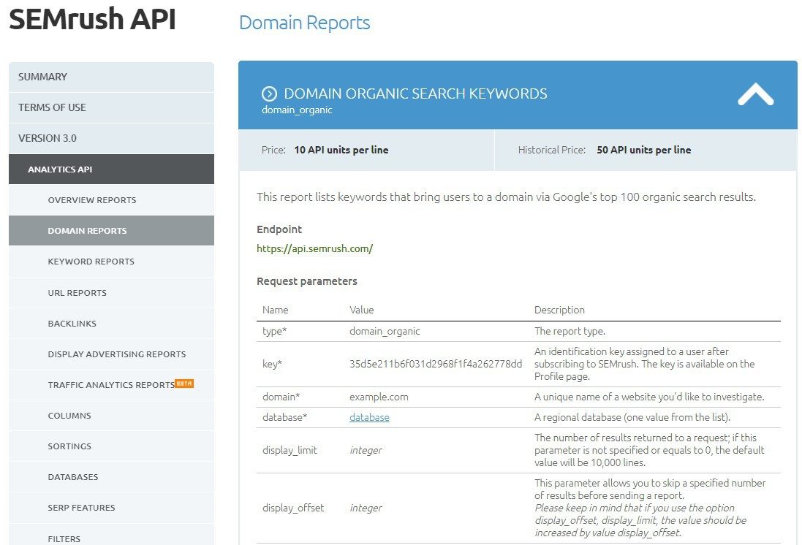This screenshot has height=545, width=802.
Task: Click the domain* parameter name
Action: [x=281, y=397]
